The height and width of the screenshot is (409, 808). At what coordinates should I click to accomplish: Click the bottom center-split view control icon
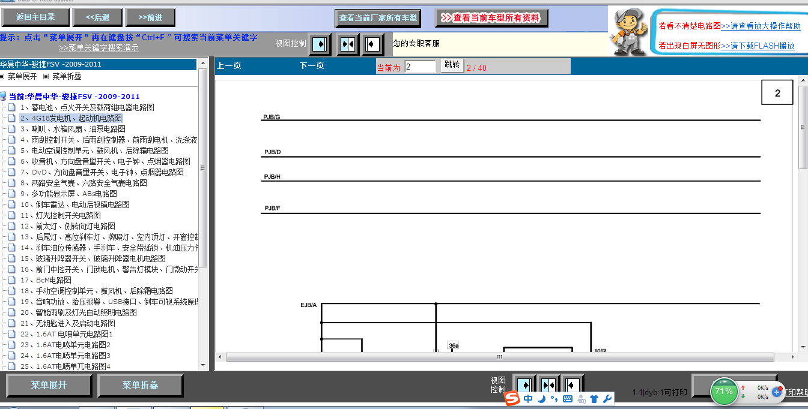point(548,385)
